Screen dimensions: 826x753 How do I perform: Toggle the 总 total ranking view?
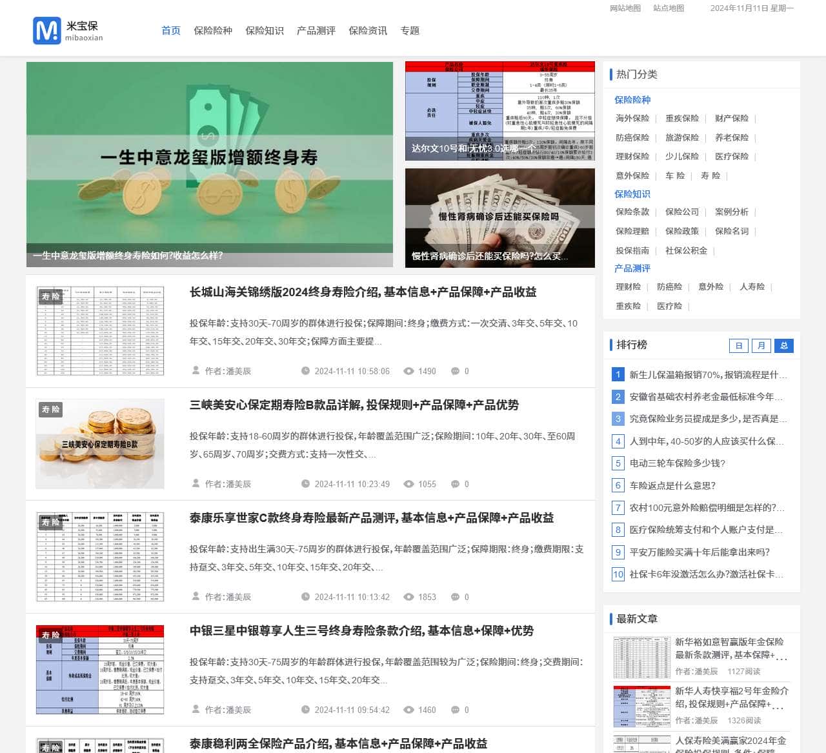[784, 346]
